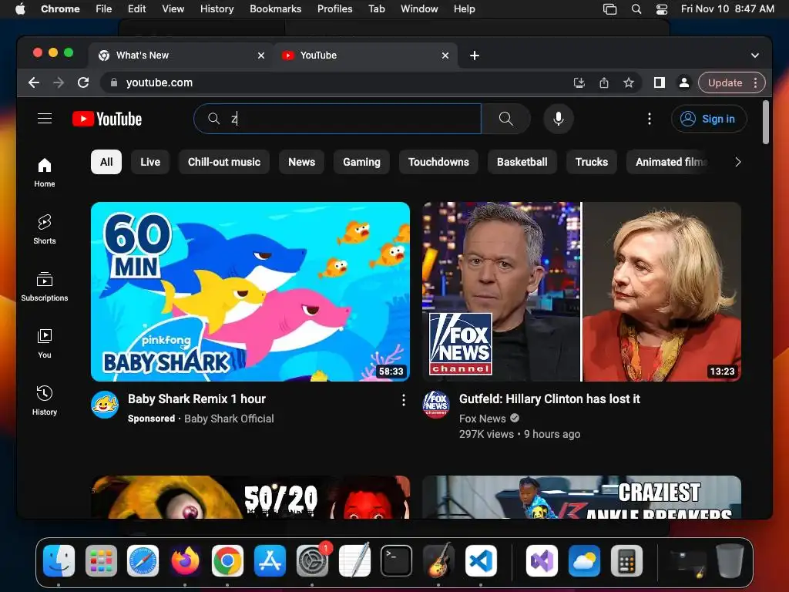Click the YouTube logo
This screenshot has height=592, width=789.
[107, 119]
